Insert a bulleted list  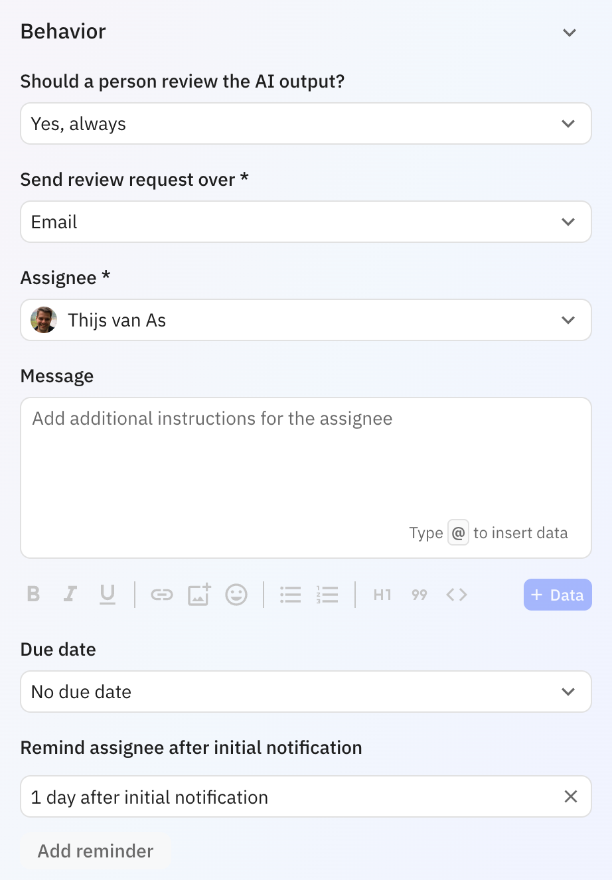pos(291,595)
